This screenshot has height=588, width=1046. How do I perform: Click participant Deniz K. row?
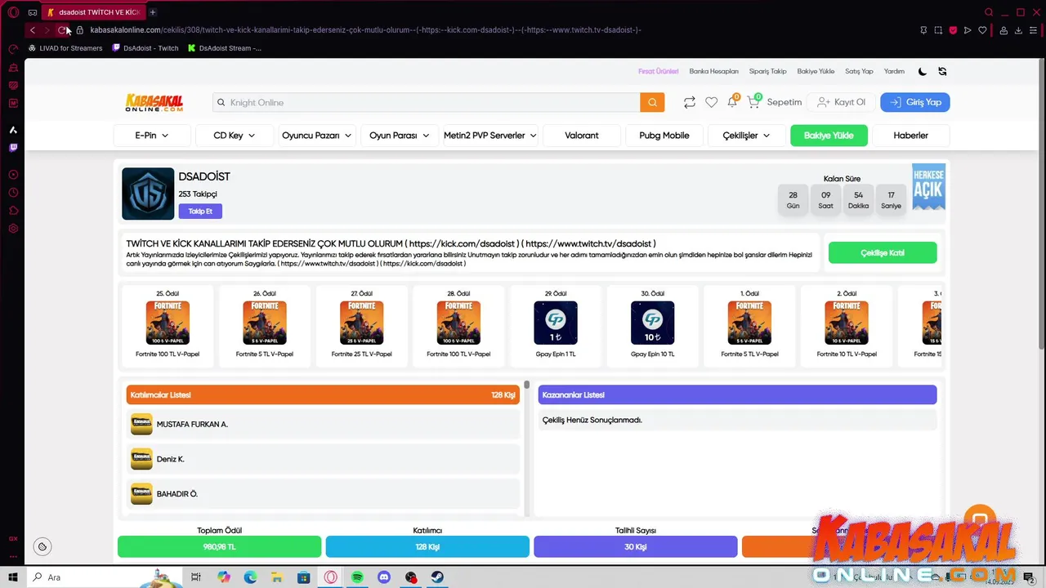click(324, 459)
